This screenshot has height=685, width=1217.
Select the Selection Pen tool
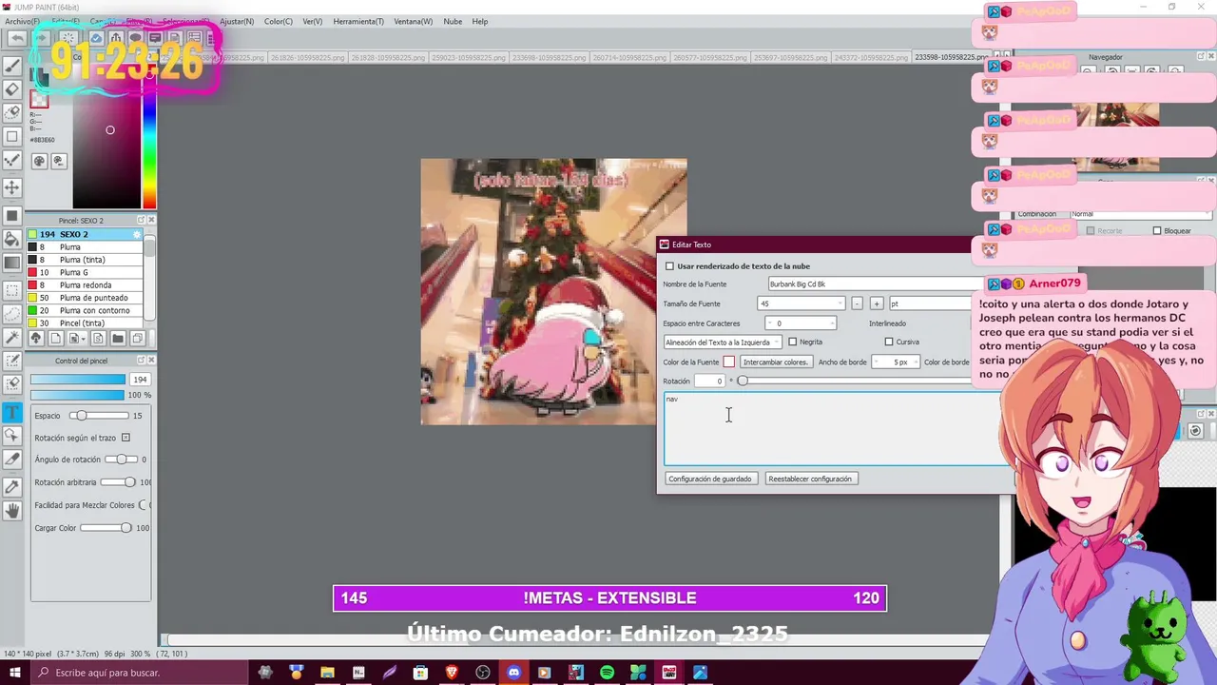coord(12,362)
